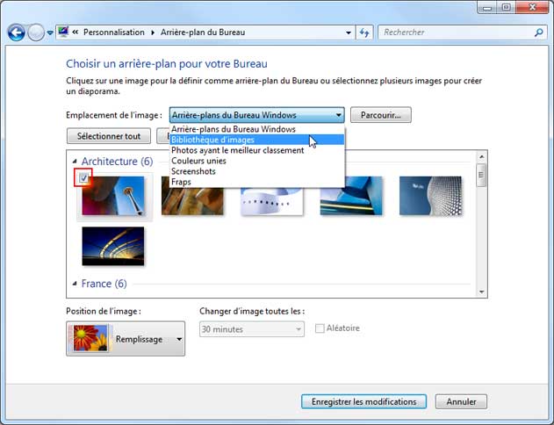
Task: Open Personnalisation breadcrumb in address bar
Action: [114, 32]
